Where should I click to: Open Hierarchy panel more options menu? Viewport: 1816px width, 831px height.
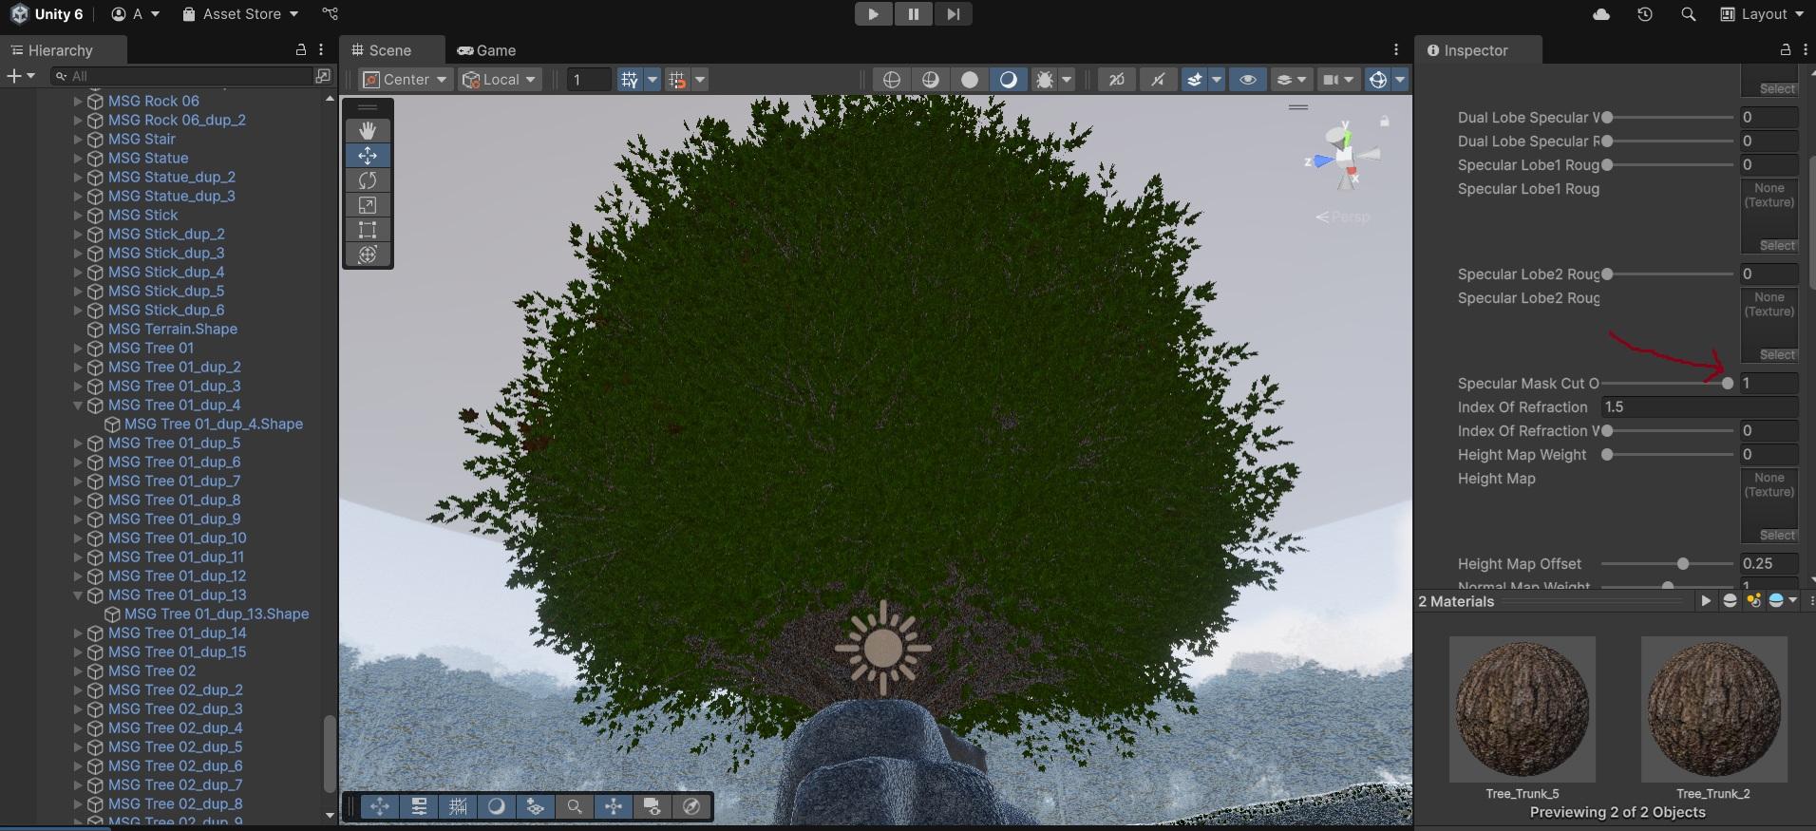pyautogui.click(x=322, y=49)
